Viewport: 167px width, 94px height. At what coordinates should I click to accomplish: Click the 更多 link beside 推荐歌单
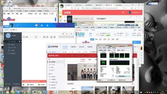[133, 84]
